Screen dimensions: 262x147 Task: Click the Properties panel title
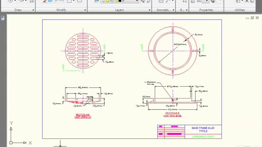(206, 10)
